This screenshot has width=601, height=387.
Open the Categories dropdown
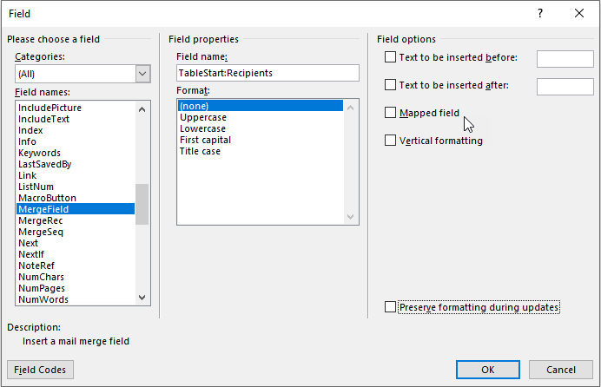click(143, 75)
